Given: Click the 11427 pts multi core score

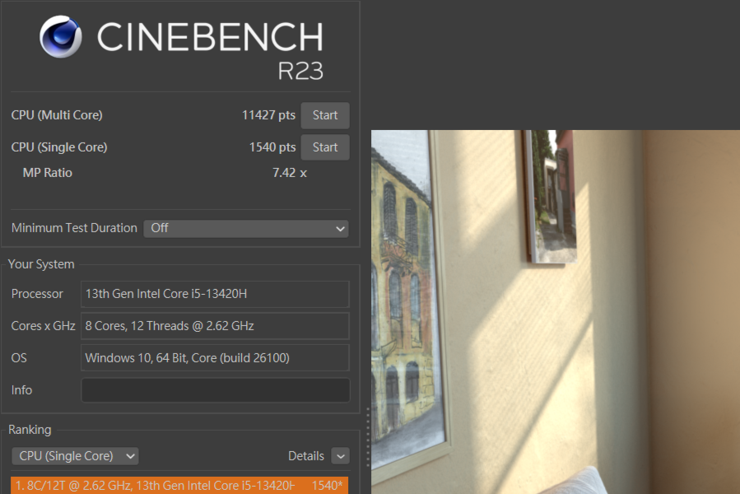Looking at the screenshot, I should point(268,115).
